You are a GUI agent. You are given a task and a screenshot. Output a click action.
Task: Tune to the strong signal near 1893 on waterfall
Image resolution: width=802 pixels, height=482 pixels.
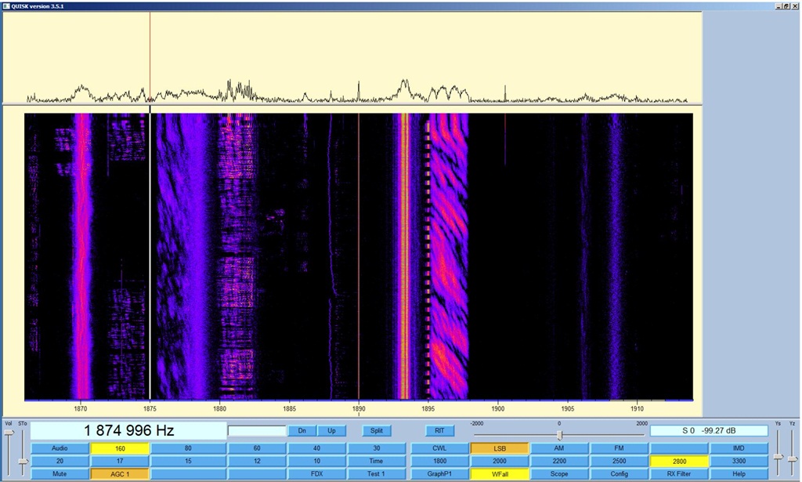coord(405,255)
